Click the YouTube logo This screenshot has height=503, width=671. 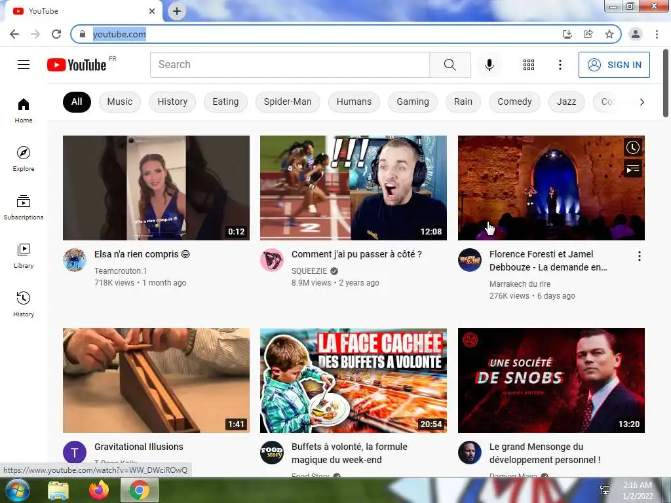click(77, 65)
